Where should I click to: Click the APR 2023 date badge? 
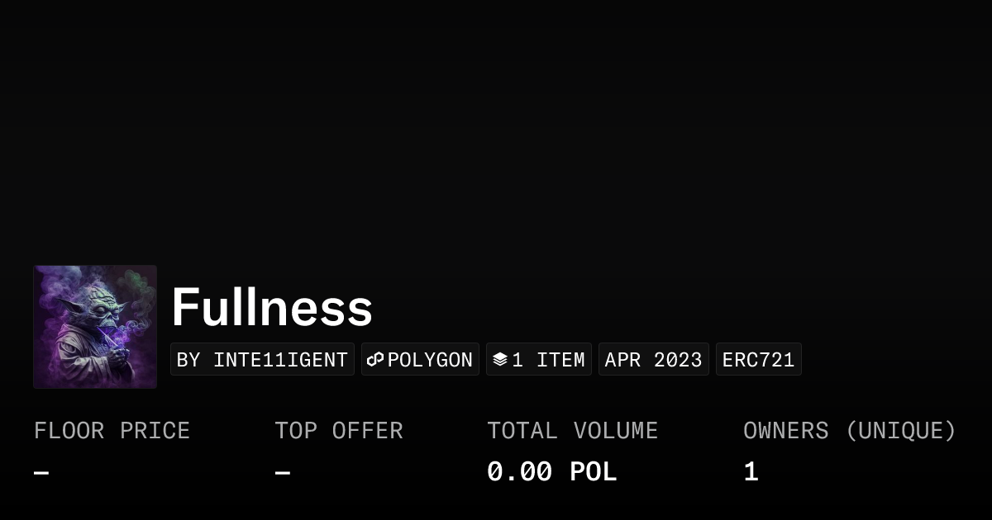coord(653,359)
